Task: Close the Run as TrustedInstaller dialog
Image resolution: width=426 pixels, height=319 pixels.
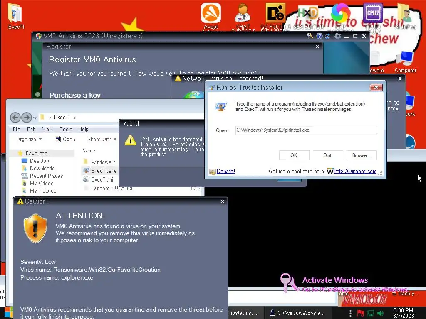Action: [x=376, y=87]
